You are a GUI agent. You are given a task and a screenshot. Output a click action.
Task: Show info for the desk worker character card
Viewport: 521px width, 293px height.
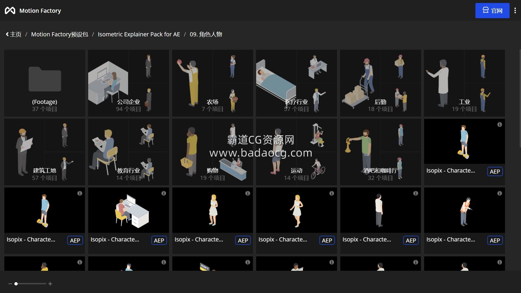click(x=164, y=193)
